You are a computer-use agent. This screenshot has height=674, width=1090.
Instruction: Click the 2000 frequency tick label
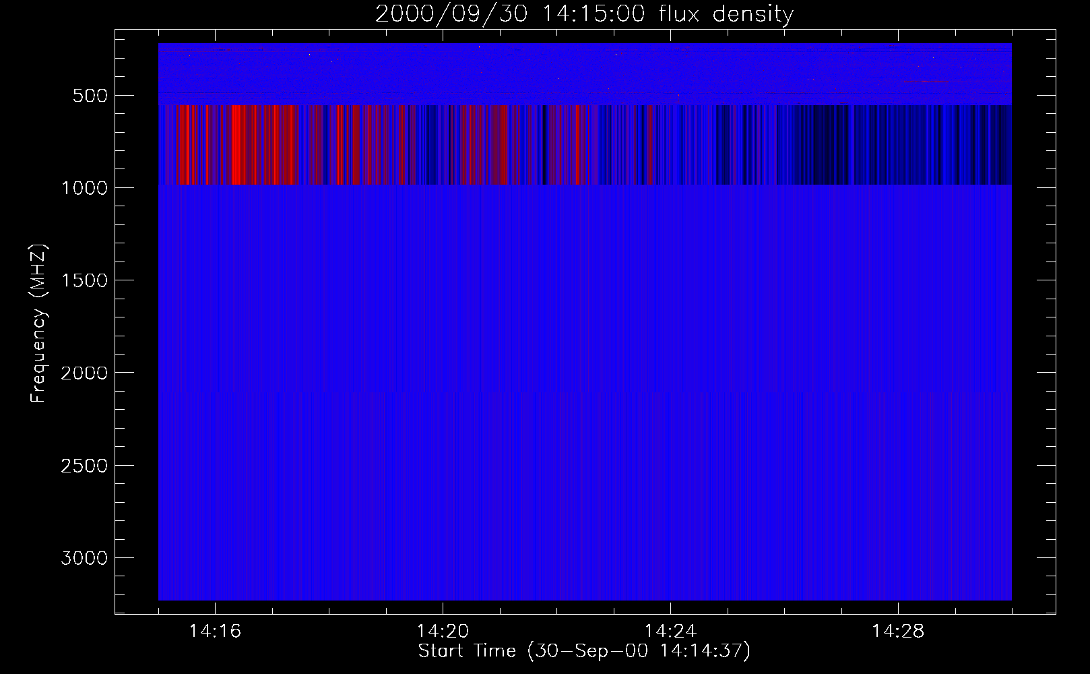point(84,373)
